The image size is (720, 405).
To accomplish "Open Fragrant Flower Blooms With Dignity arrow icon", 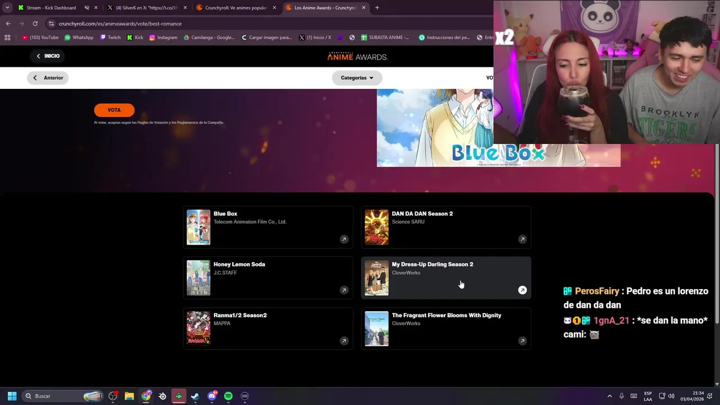I will tap(522, 341).
